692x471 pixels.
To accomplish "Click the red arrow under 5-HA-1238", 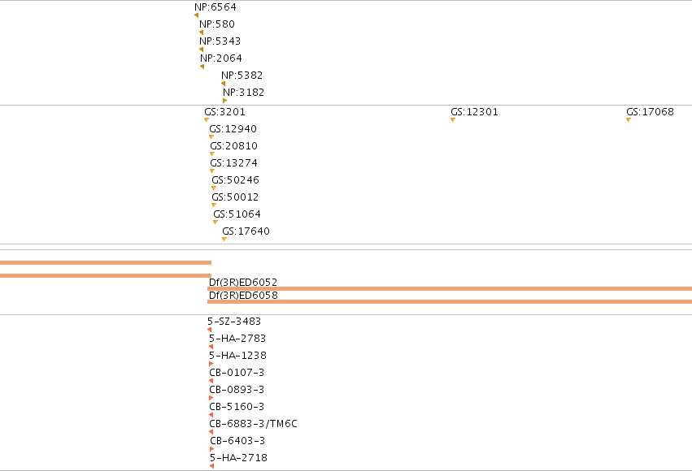I will tap(211, 364).
